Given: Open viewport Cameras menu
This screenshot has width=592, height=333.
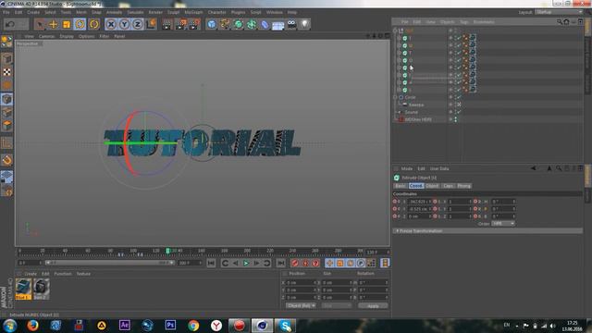Looking at the screenshot, I should (x=47, y=36).
